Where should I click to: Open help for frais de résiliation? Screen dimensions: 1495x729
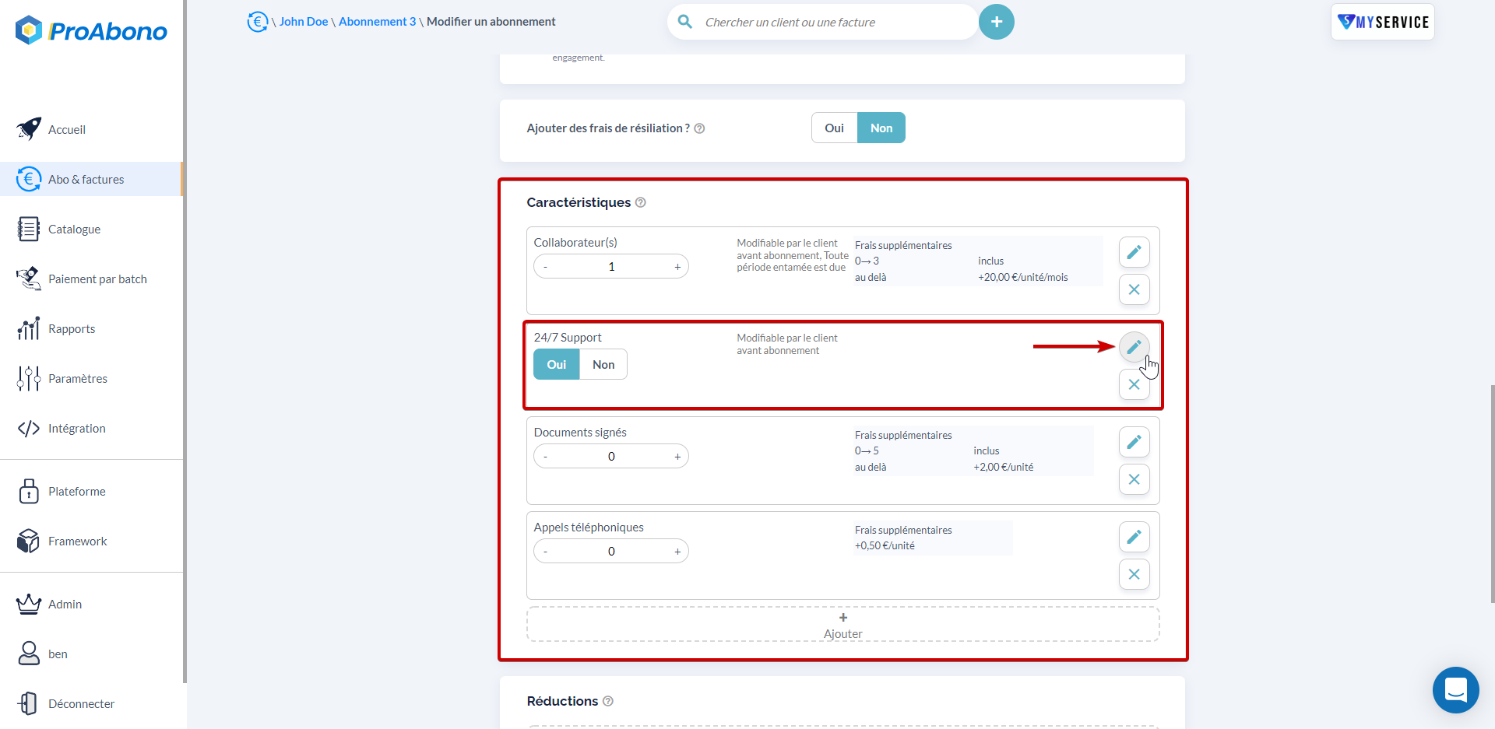[699, 128]
